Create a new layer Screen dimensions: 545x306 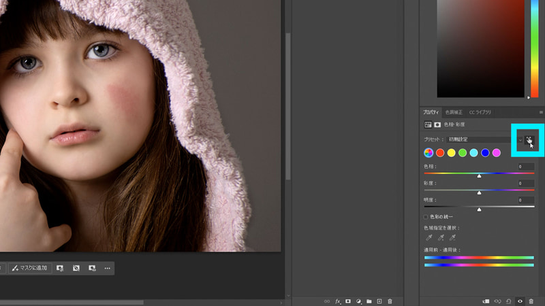pos(379,301)
